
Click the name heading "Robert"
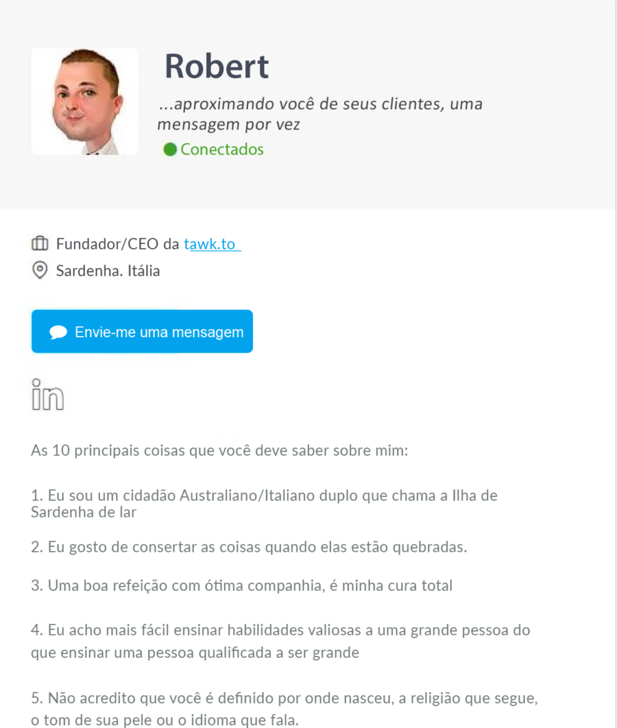click(217, 67)
